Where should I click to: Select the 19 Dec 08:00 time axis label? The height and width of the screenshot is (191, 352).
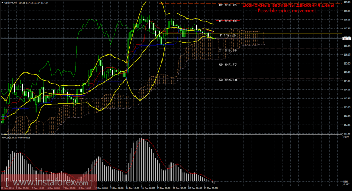[164, 188]
